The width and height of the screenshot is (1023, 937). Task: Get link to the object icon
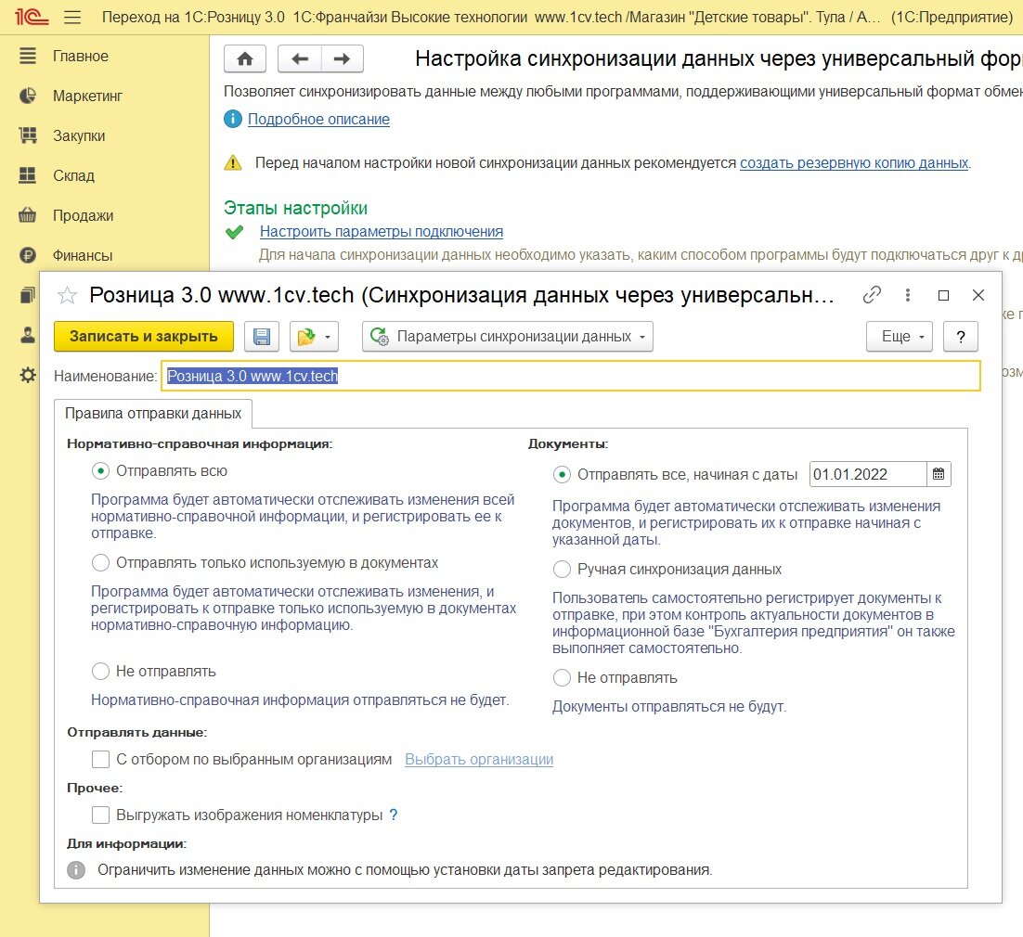(872, 295)
